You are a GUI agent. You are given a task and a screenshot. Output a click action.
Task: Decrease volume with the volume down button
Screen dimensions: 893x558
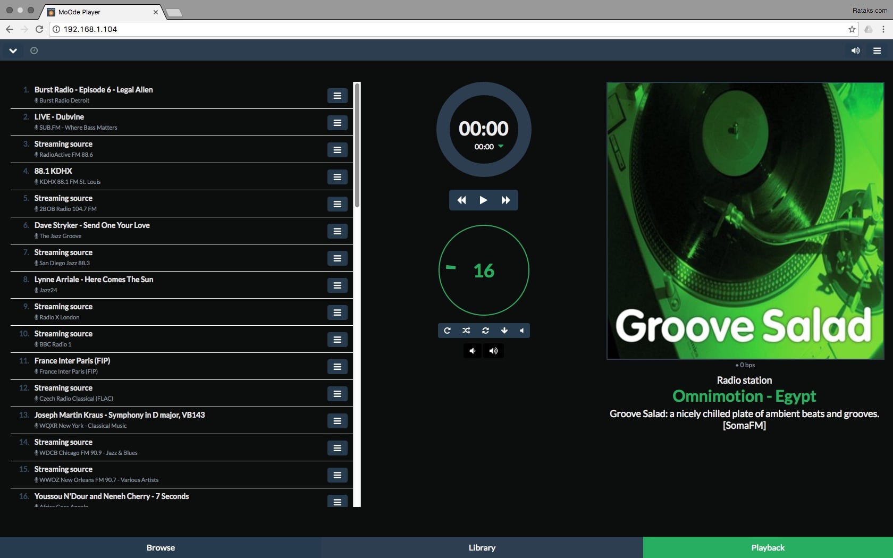pyautogui.click(x=472, y=351)
